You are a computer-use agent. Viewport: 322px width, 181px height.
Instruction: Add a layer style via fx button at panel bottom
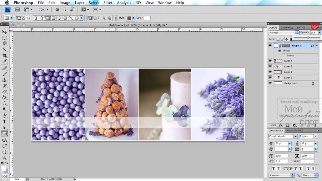pyautogui.click(x=281, y=125)
